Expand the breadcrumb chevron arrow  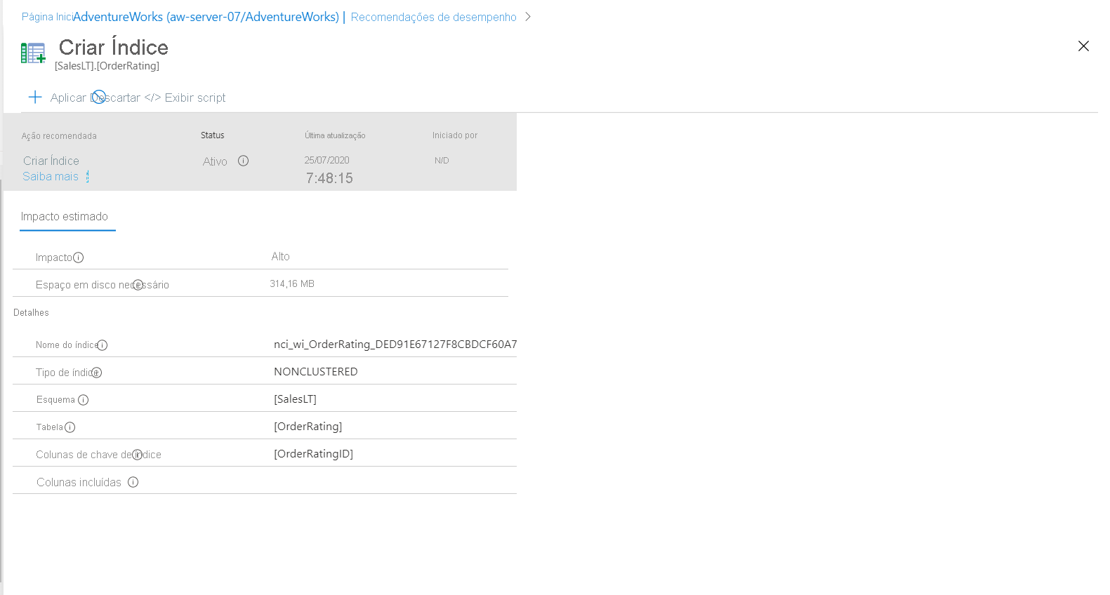click(x=528, y=17)
